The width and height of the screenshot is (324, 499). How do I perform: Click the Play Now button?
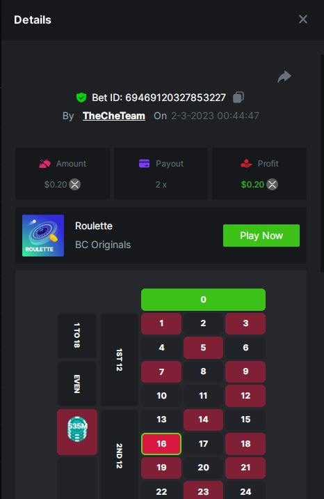261,236
